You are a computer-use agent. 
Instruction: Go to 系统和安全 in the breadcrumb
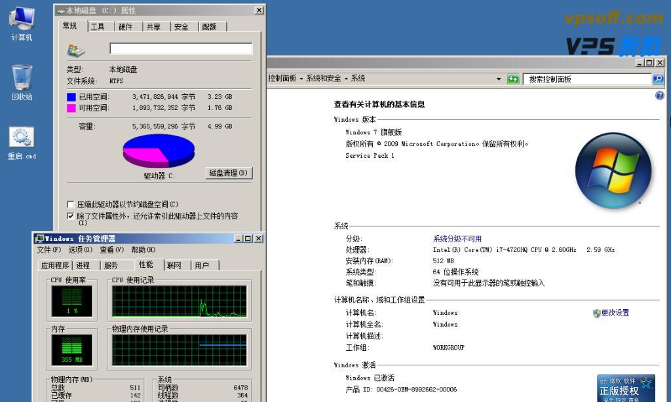click(x=324, y=79)
